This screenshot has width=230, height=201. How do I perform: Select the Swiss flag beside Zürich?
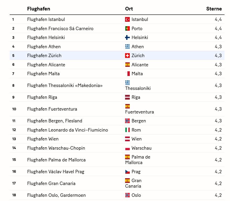point(127,56)
